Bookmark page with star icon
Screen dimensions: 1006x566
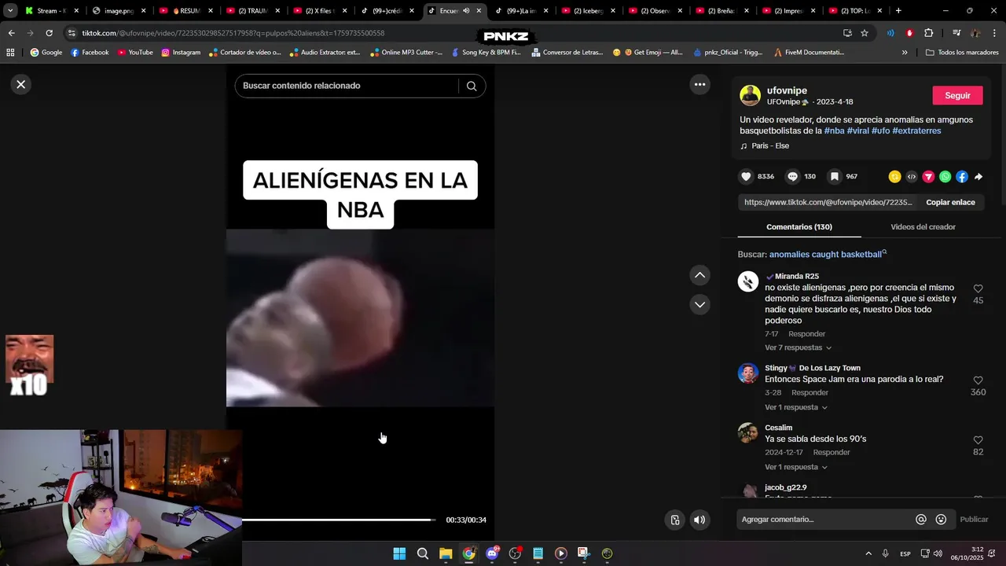point(865,33)
